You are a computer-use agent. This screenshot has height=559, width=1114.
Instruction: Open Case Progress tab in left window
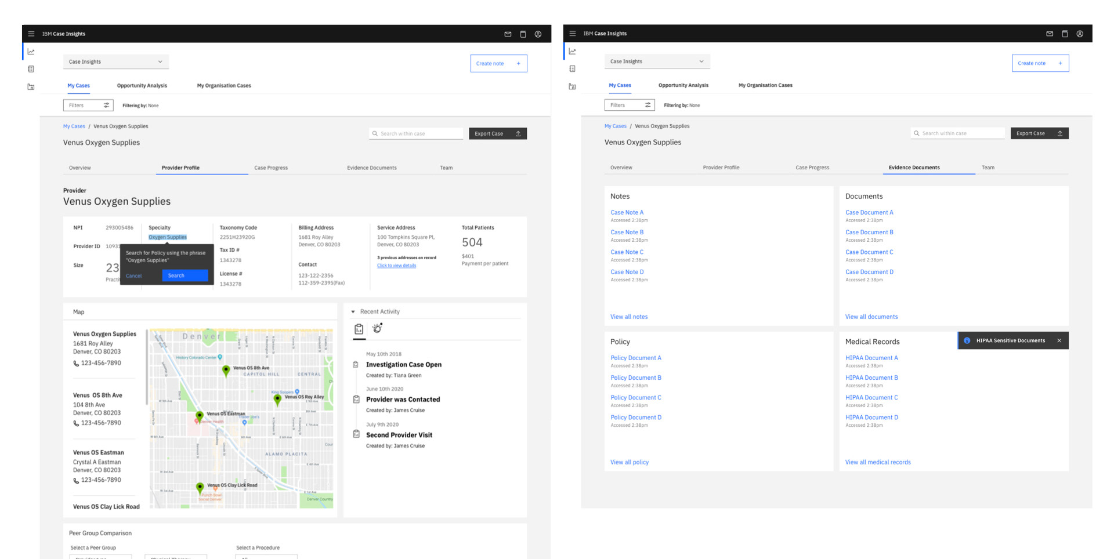click(271, 168)
